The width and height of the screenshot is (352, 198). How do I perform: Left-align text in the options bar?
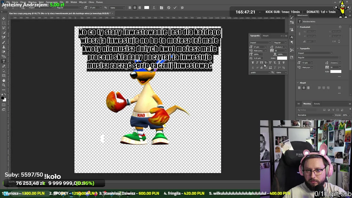tap(130, 8)
